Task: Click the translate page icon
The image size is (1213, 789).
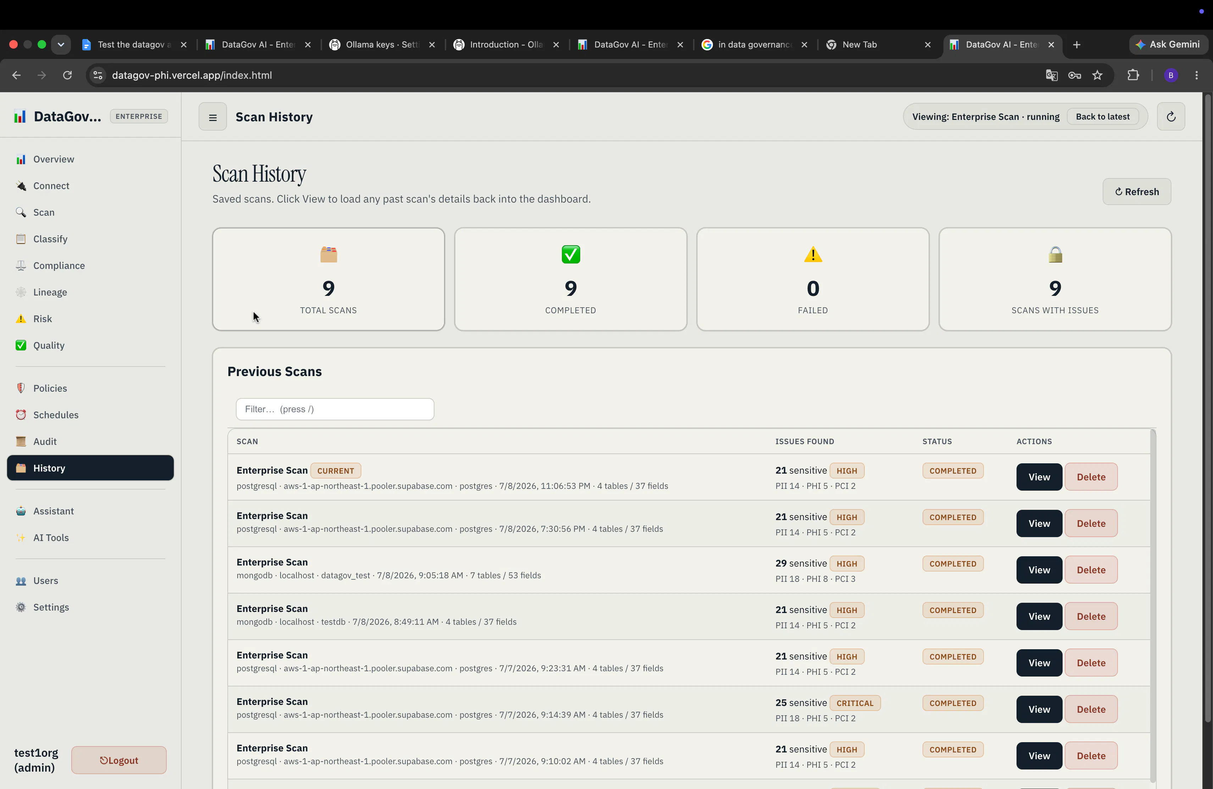Action: coord(1051,76)
